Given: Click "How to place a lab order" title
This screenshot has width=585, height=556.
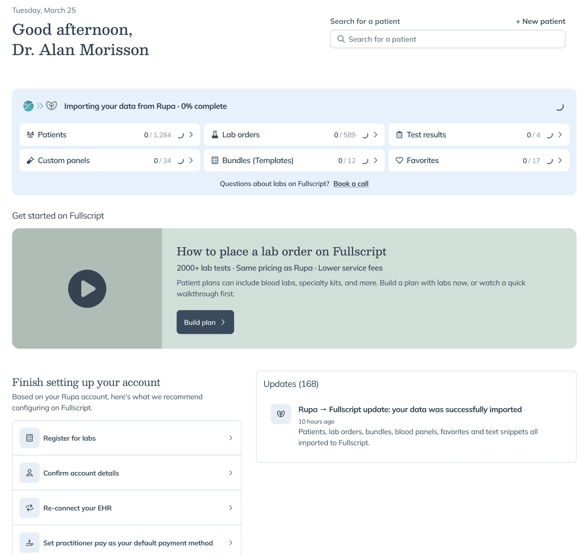Looking at the screenshot, I should pyautogui.click(x=282, y=251).
